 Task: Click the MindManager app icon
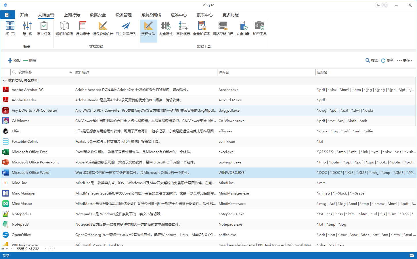coord(5,193)
